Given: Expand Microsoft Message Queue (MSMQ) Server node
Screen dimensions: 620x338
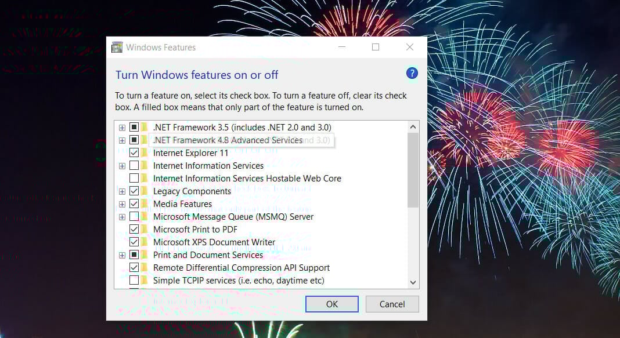Looking at the screenshot, I should pos(122,217).
